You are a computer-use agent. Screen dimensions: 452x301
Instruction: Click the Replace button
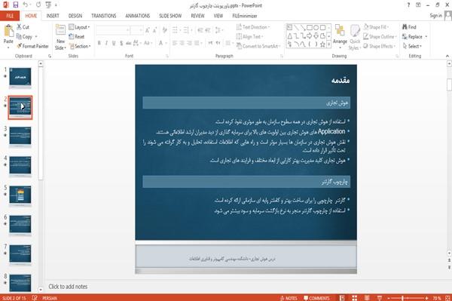coord(415,37)
